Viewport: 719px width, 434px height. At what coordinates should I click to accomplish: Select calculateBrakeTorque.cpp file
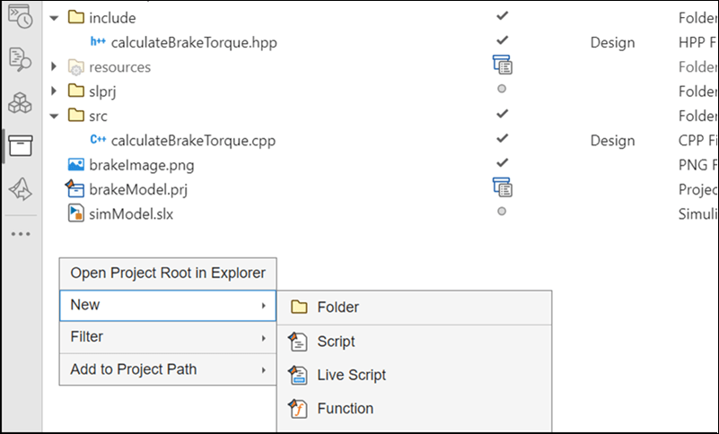[x=193, y=140]
